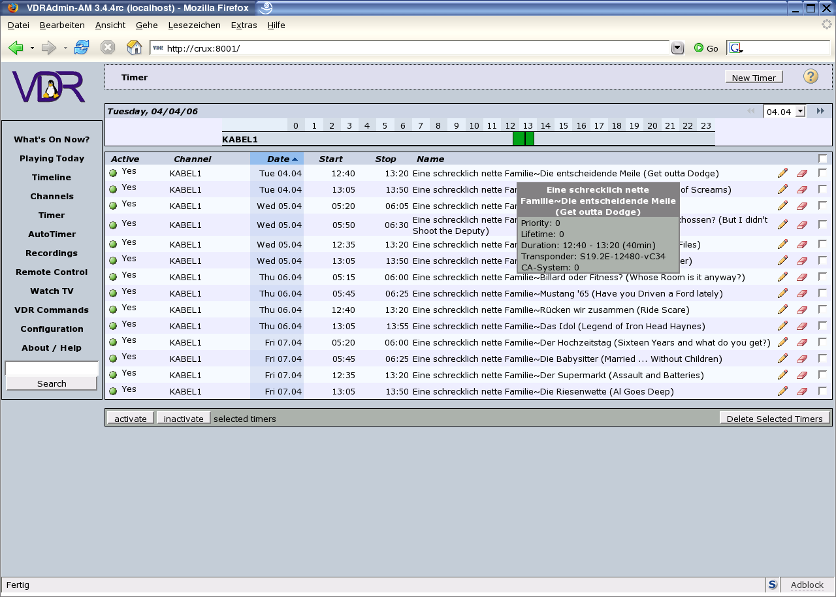836x597 pixels.
Task: Check the box for Die Riesenwette timer
Action: 822,391
